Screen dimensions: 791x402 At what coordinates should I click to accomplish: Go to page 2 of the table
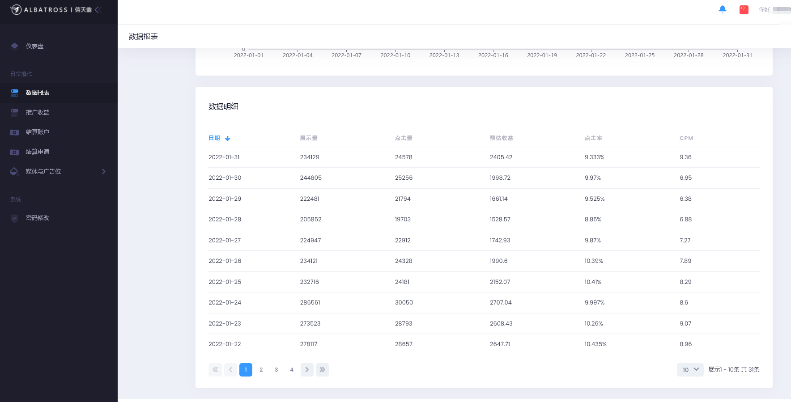pos(261,370)
